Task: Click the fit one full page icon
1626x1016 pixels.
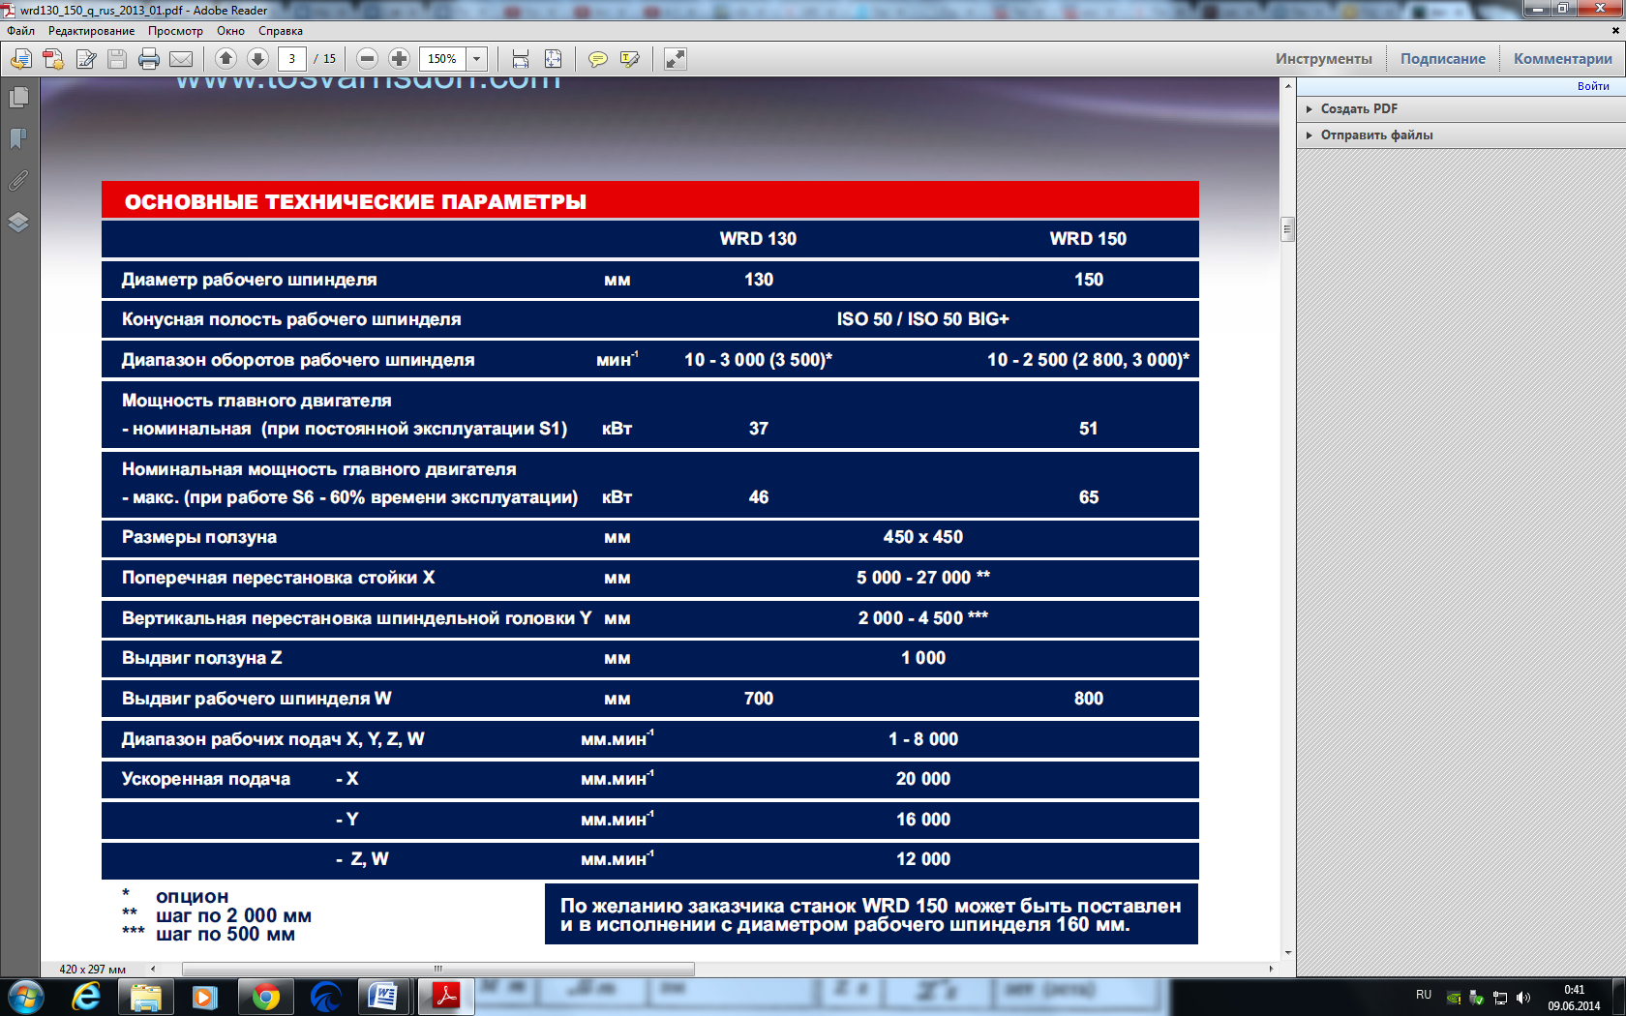Action: click(553, 59)
